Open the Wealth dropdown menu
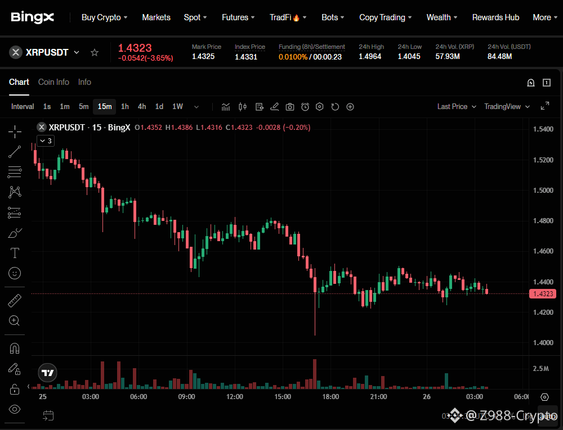This screenshot has width=563, height=430. pos(441,17)
